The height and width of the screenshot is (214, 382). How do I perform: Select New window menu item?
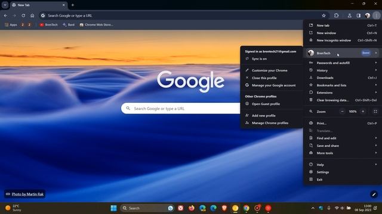tap(343, 33)
